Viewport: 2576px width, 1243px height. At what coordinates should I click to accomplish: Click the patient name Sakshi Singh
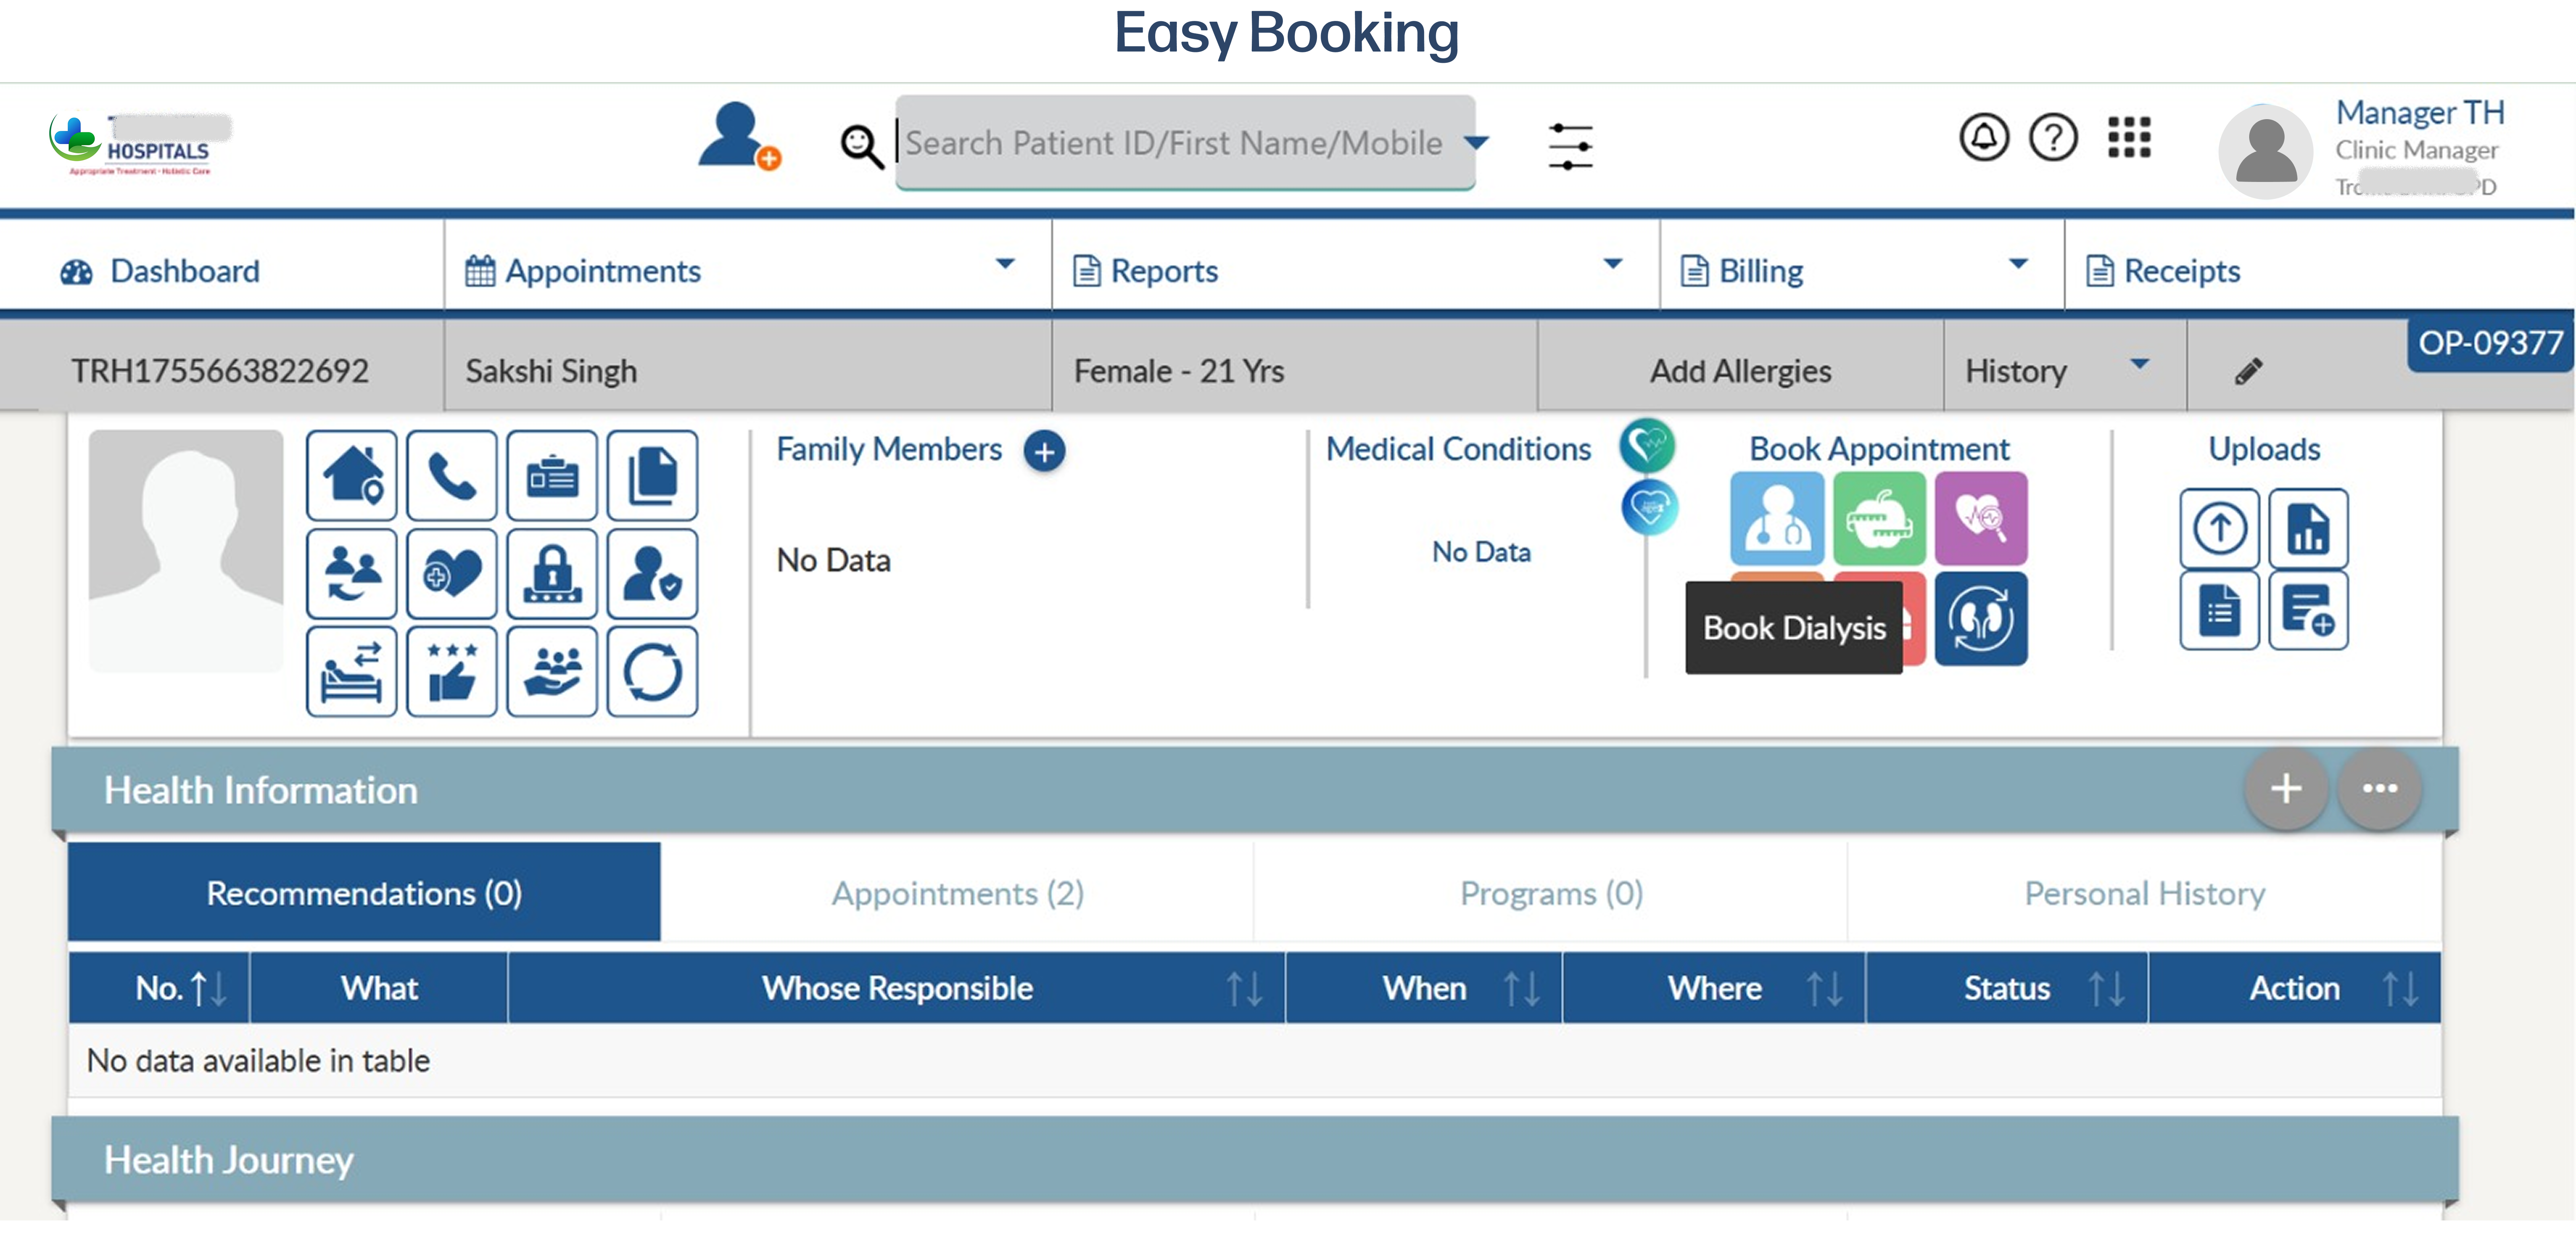pyautogui.click(x=551, y=371)
